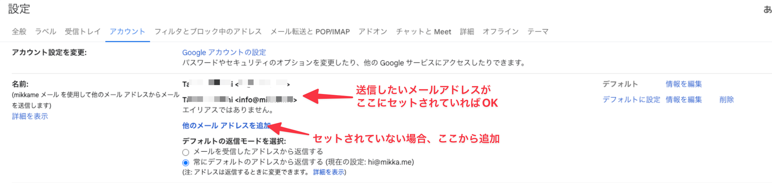The image size is (772, 183).
Task: Open Google アカウントの設定 link
Action: pyautogui.click(x=224, y=52)
